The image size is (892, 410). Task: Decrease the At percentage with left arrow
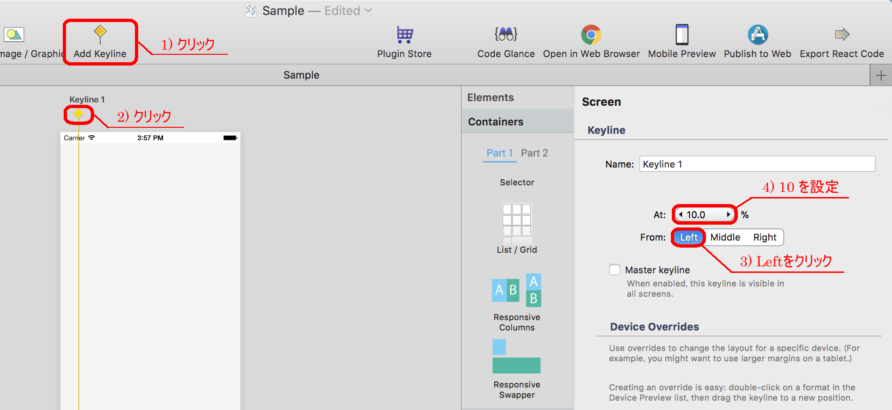(680, 214)
